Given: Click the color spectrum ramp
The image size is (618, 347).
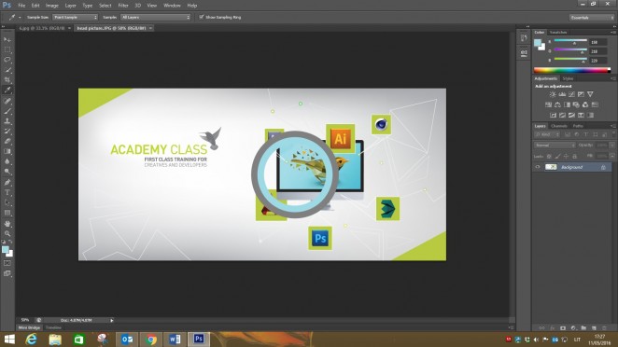Looking at the screenshot, I should tap(572, 71).
